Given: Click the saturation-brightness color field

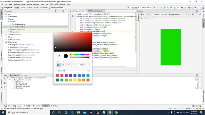Looking at the screenshot, I should [x=73, y=42].
